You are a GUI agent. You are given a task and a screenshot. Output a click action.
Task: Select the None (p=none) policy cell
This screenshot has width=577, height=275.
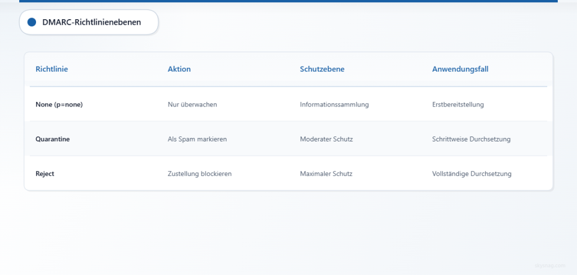coord(59,105)
